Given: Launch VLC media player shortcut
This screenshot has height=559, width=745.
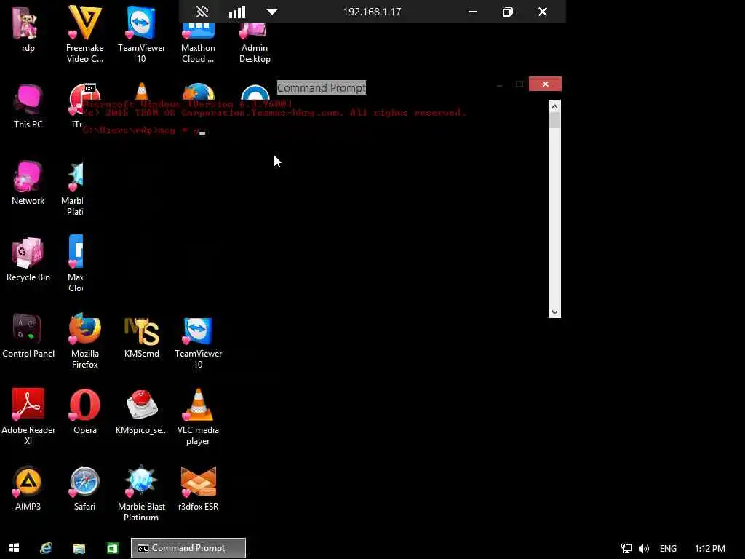Looking at the screenshot, I should pos(198,417).
